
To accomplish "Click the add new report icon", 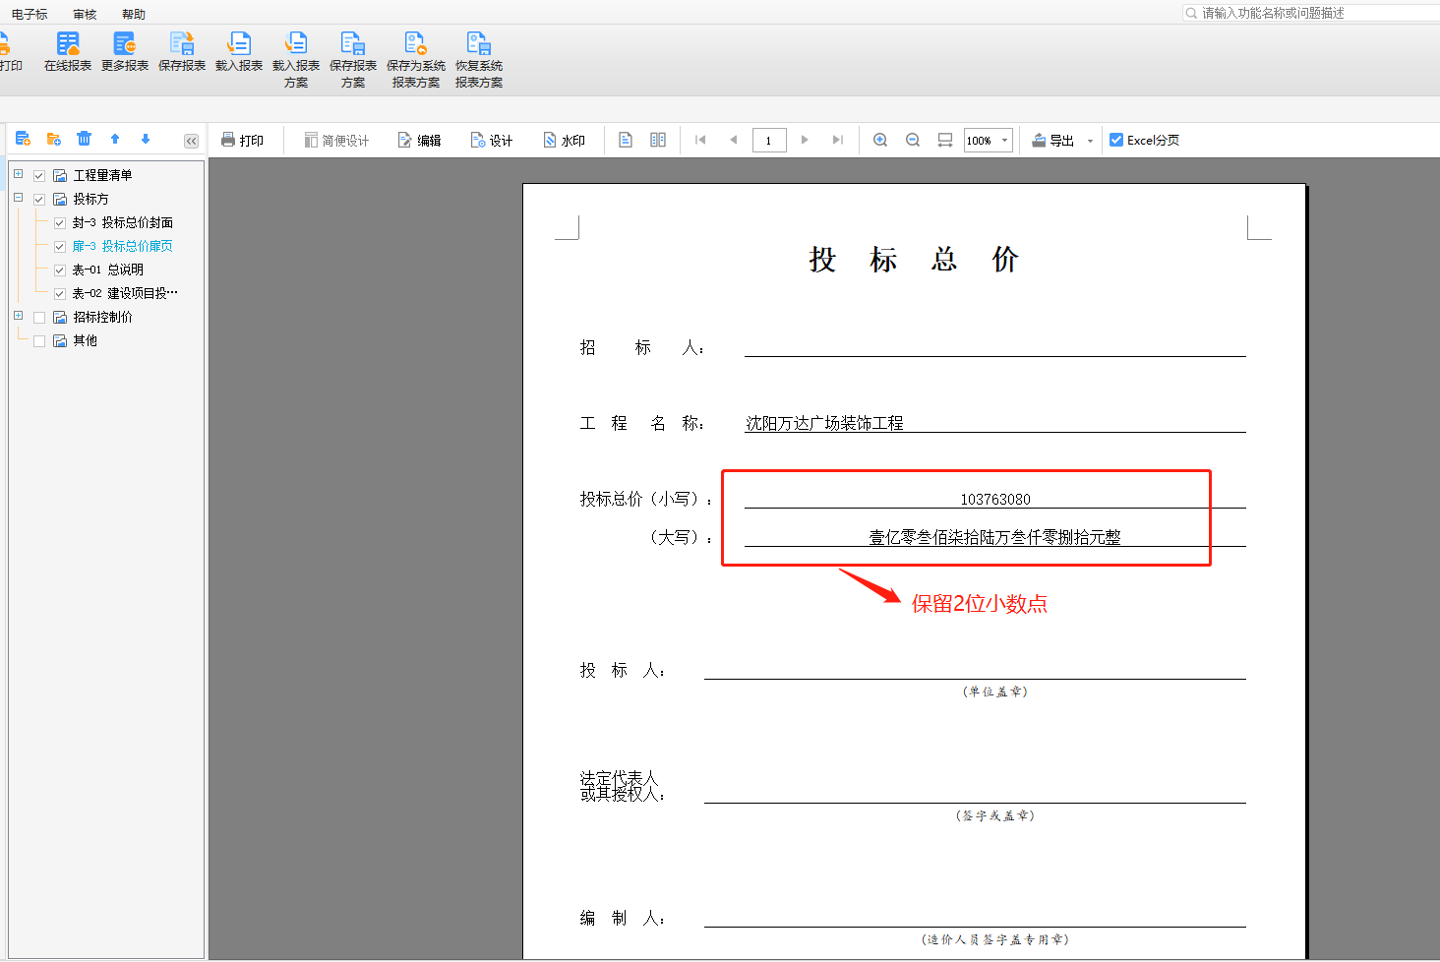I will (23, 139).
